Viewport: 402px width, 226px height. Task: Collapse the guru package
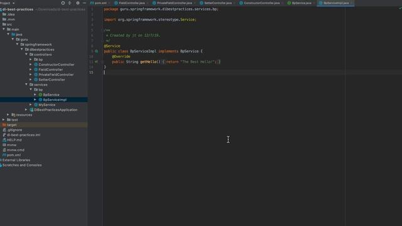13,39
